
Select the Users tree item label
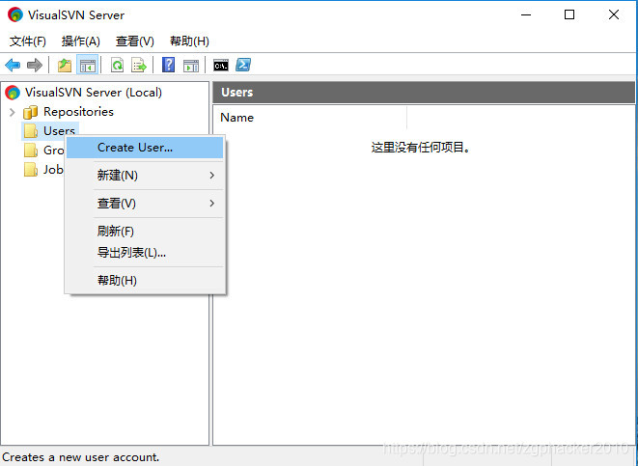point(60,131)
